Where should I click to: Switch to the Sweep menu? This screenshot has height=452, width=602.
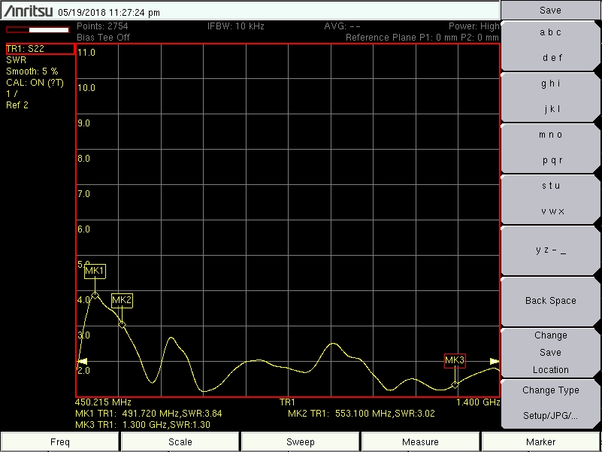(301, 442)
